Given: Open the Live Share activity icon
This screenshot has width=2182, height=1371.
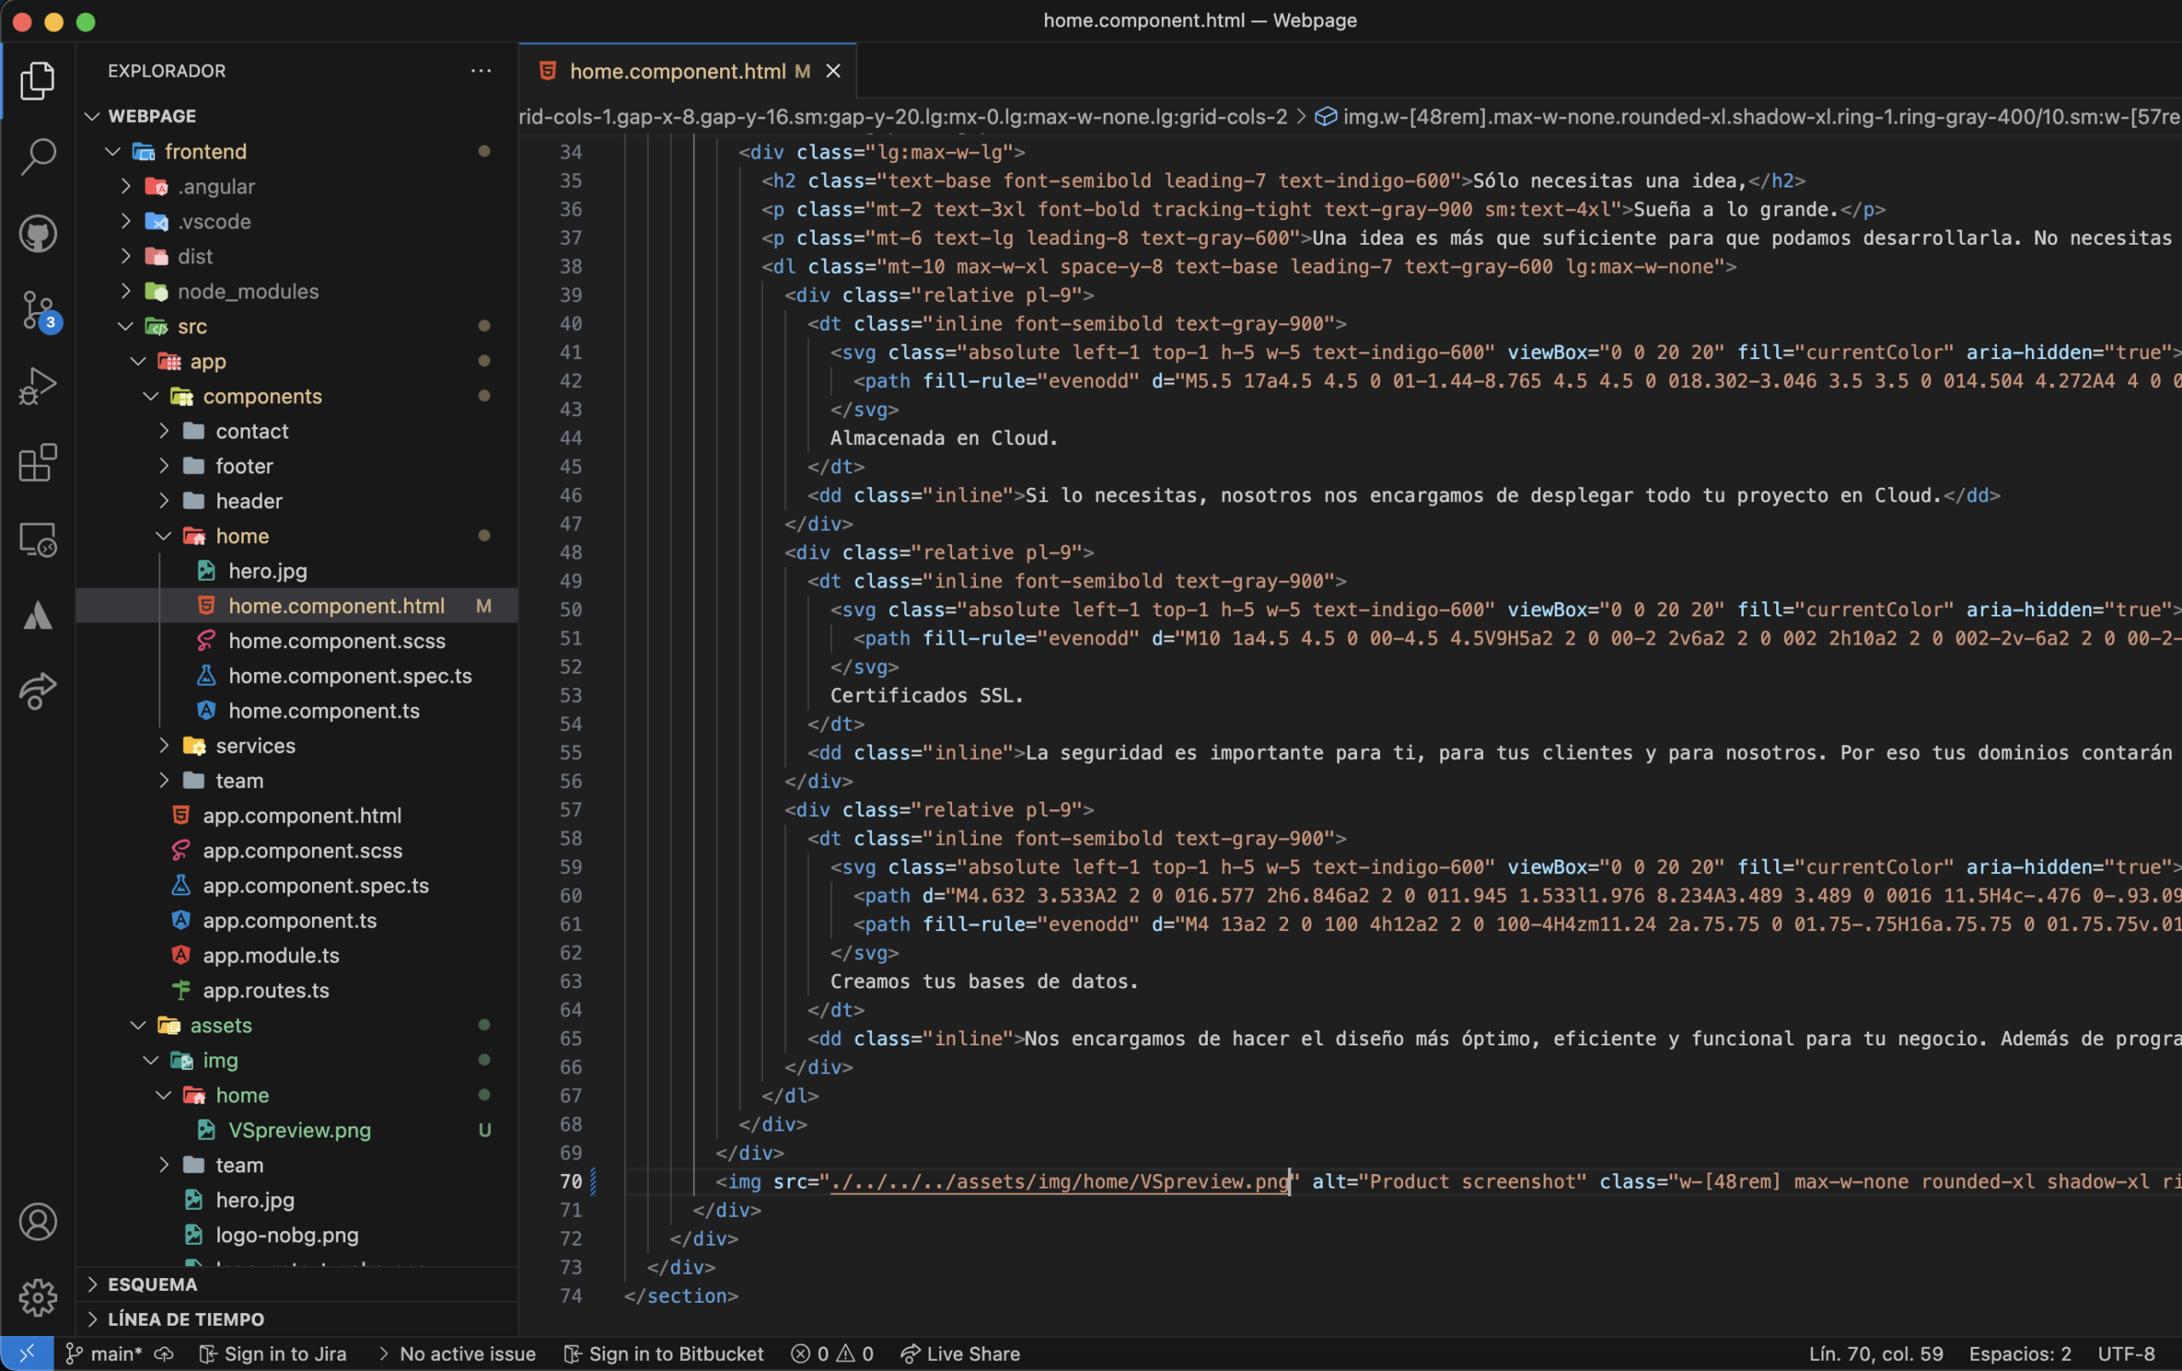Looking at the screenshot, I should [x=38, y=692].
